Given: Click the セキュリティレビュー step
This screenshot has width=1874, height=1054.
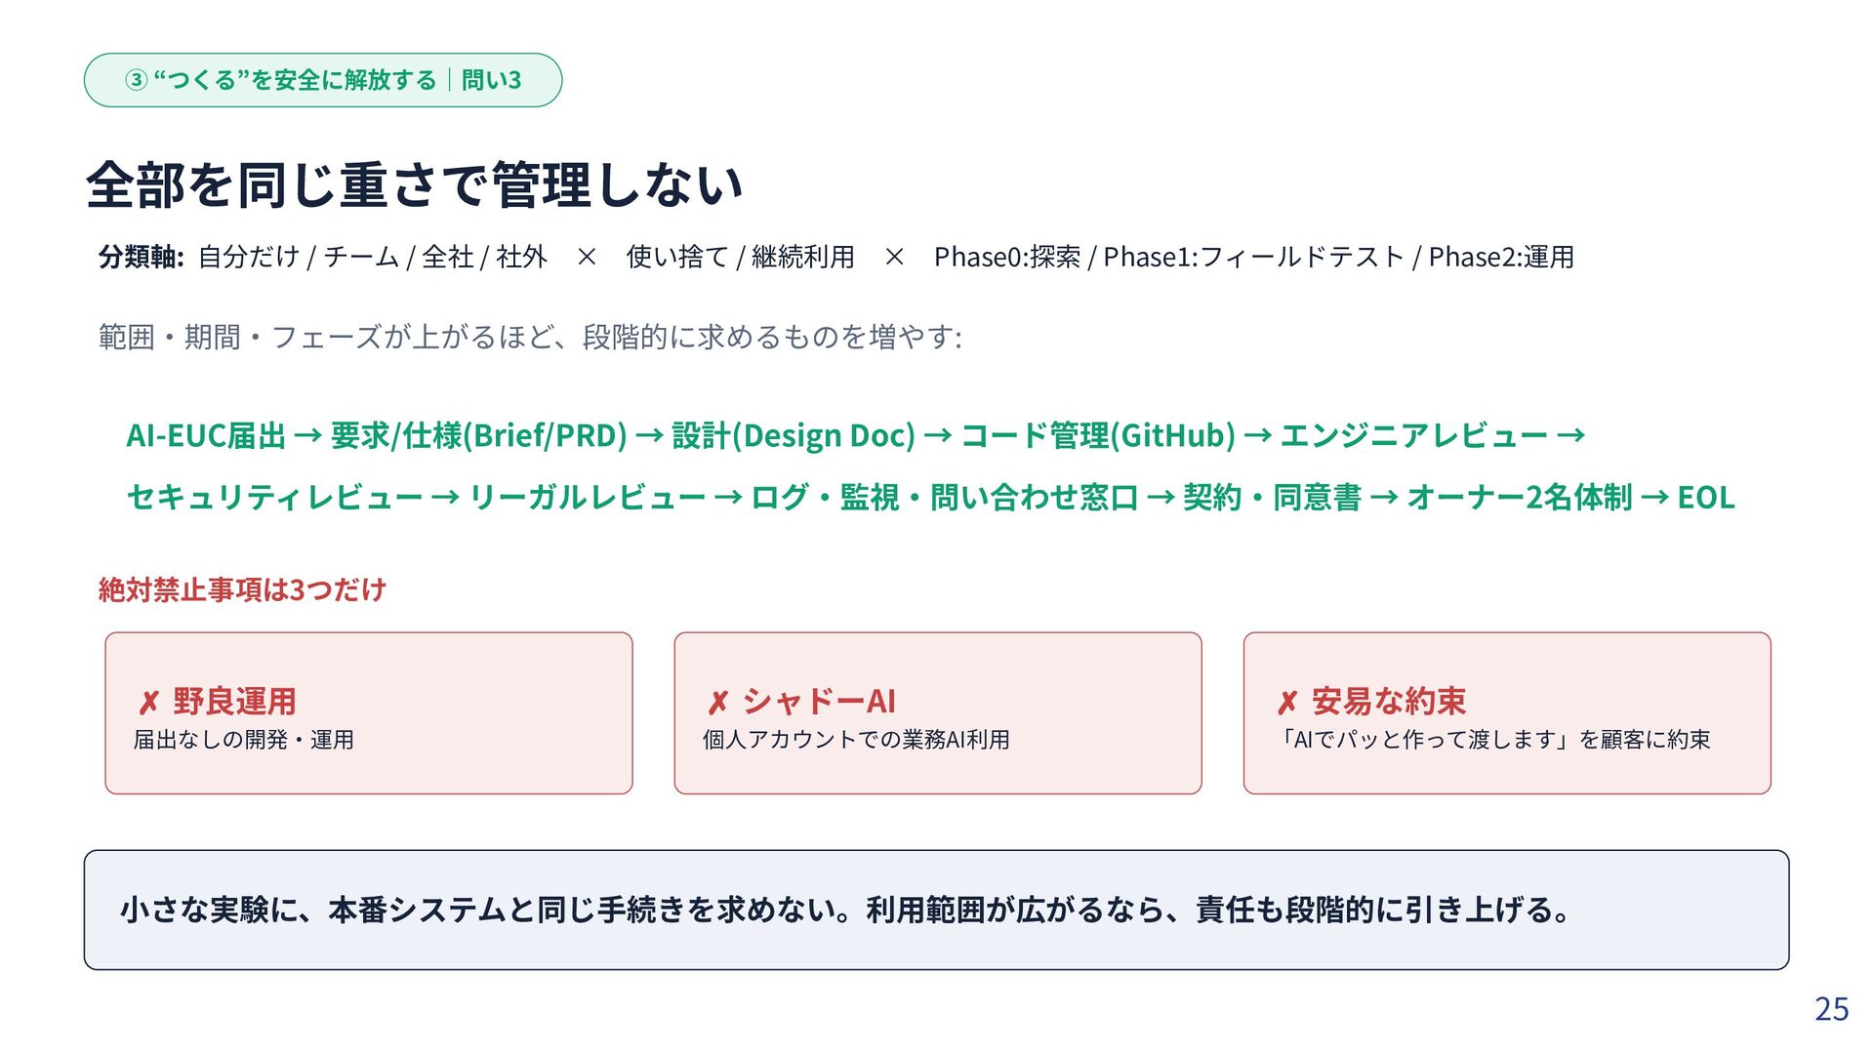Looking at the screenshot, I should point(274,498).
